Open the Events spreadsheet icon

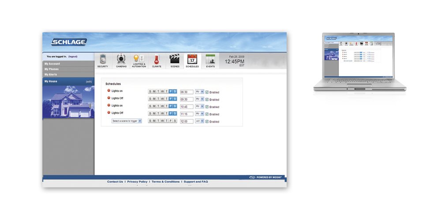[x=210, y=60]
